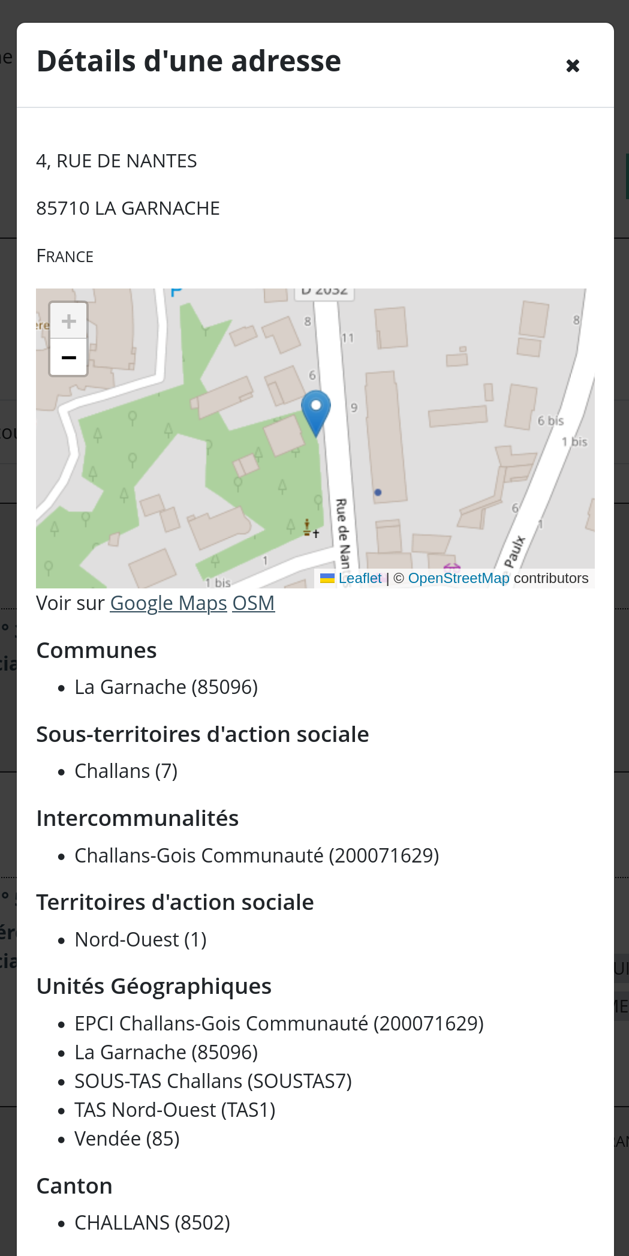This screenshot has width=629, height=1256.
Task: Click the Vendée (85) geographic unit
Action: point(127,1138)
